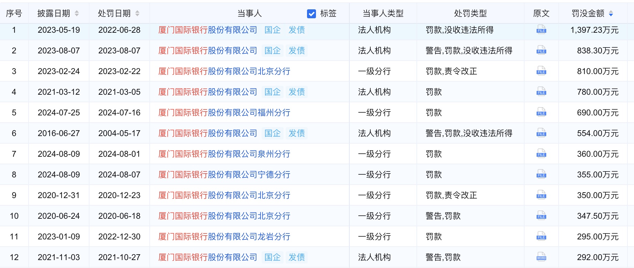Open the file icon in row 9
The height and width of the screenshot is (268, 634).
541,195
